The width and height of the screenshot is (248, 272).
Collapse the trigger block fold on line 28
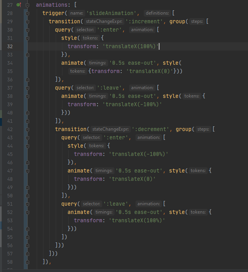(27, 13)
